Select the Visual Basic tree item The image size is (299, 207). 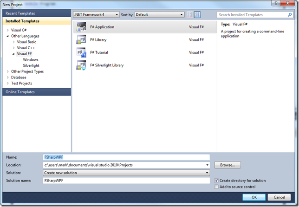point(26,42)
